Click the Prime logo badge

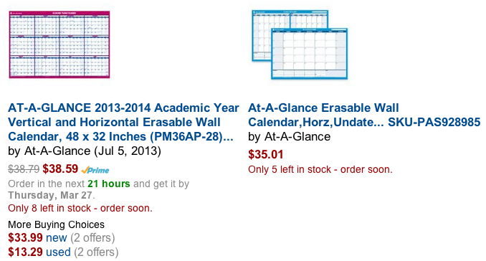95,170
